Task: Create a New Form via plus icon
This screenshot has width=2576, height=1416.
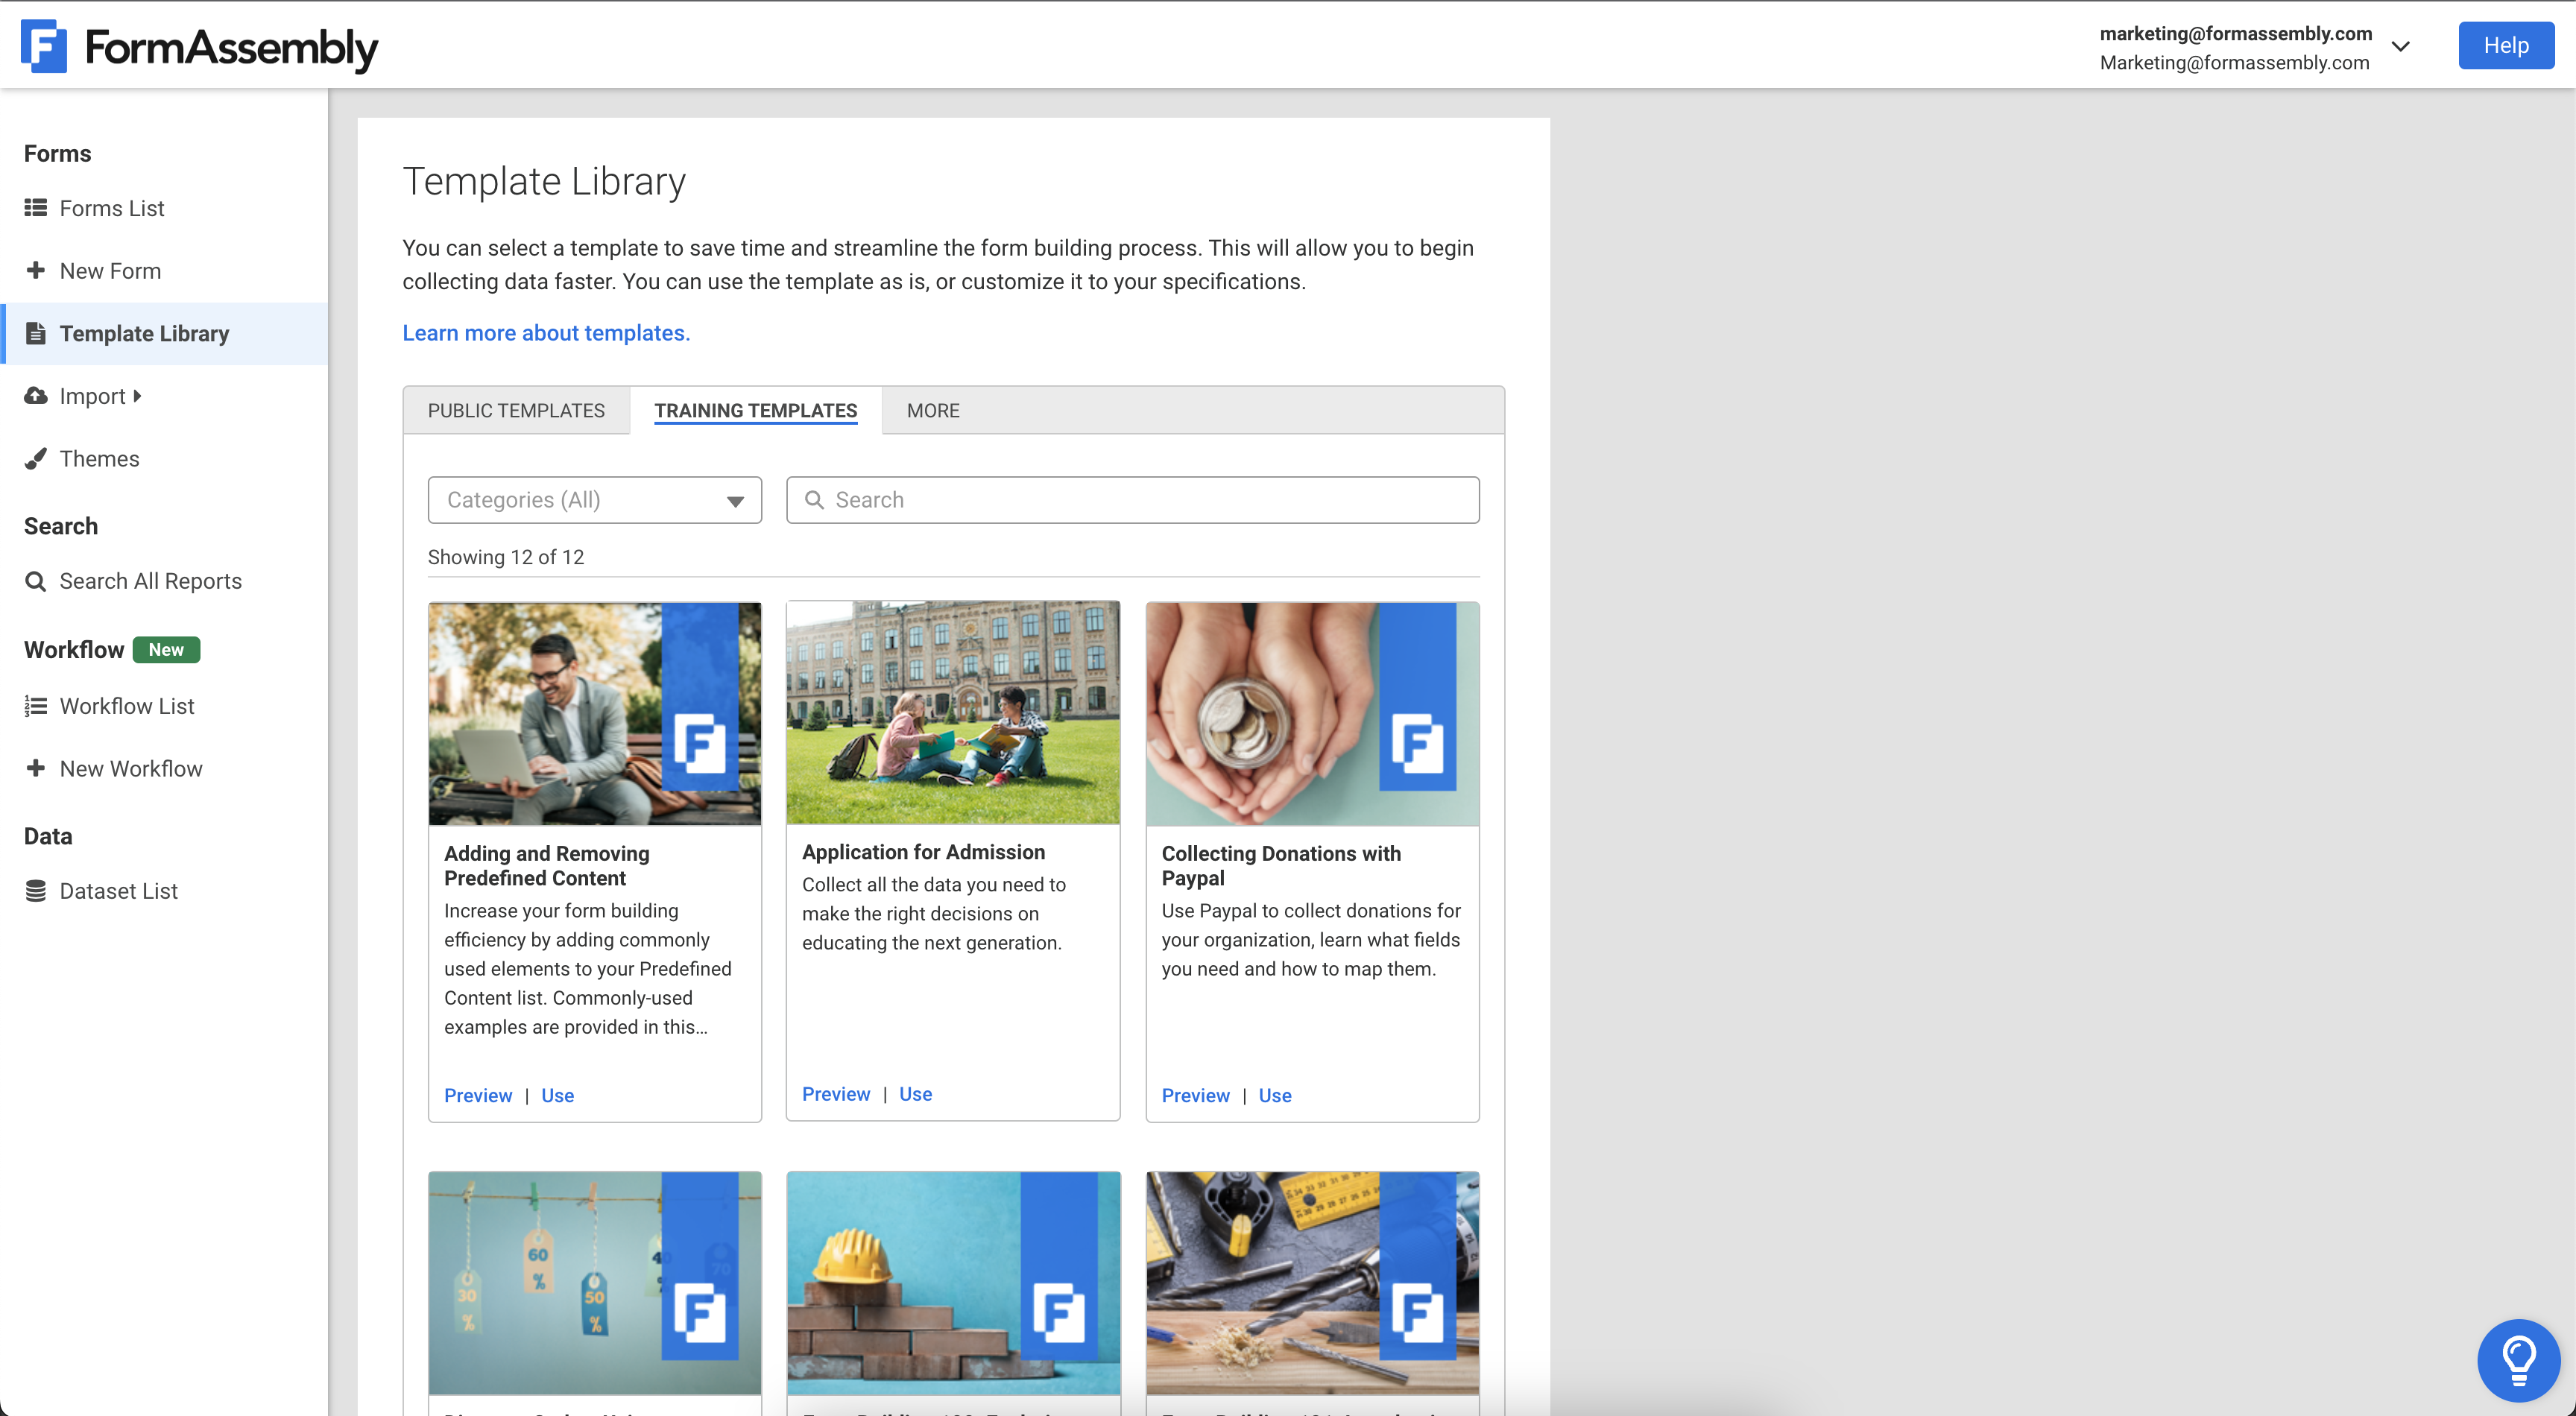Action: pyautogui.click(x=36, y=270)
